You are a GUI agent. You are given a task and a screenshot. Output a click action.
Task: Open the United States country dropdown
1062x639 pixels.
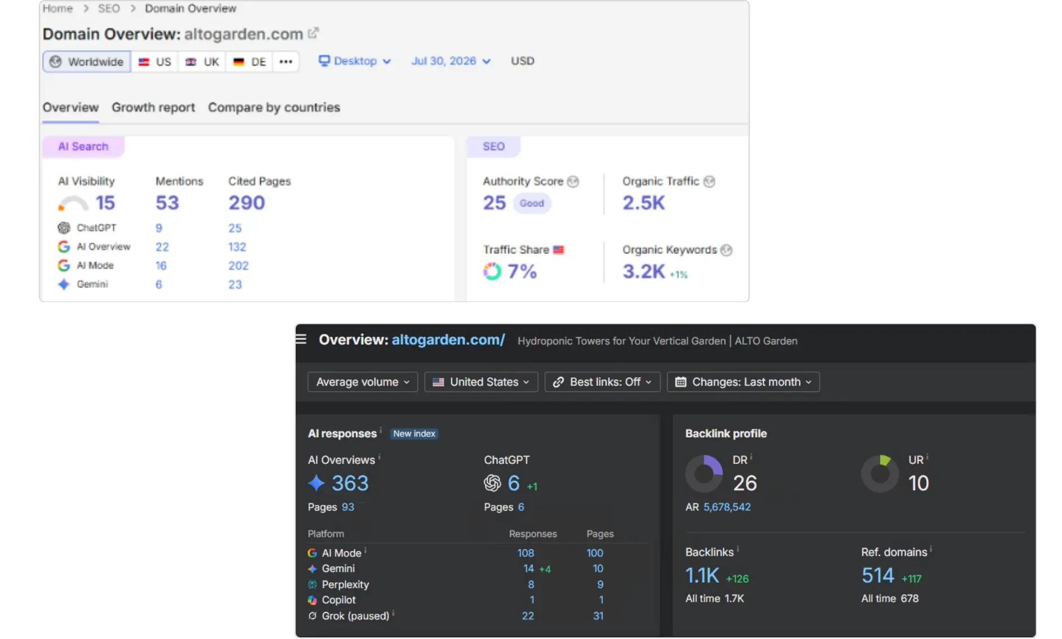point(481,382)
